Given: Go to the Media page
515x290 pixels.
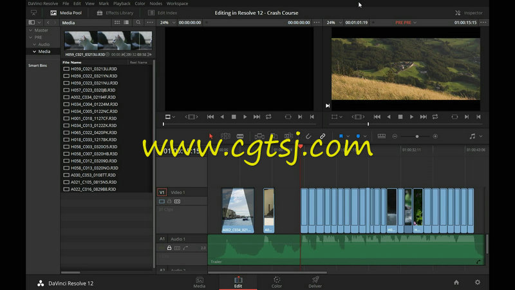Looking at the screenshot, I should pyautogui.click(x=200, y=282).
